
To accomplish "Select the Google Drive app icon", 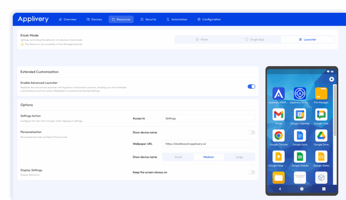I will pos(321,135).
